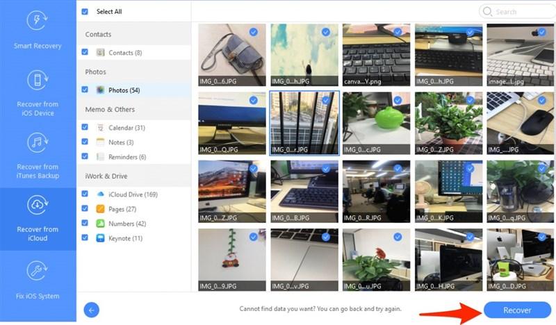Open Recover from iCloud icon

[38, 205]
